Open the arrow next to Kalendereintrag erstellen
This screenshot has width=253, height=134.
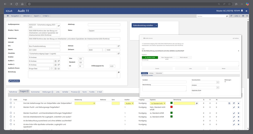[156, 25]
